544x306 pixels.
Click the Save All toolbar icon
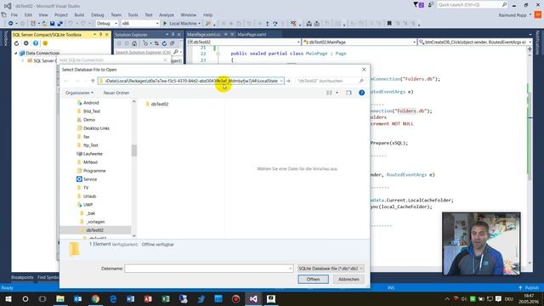[x=59, y=24]
